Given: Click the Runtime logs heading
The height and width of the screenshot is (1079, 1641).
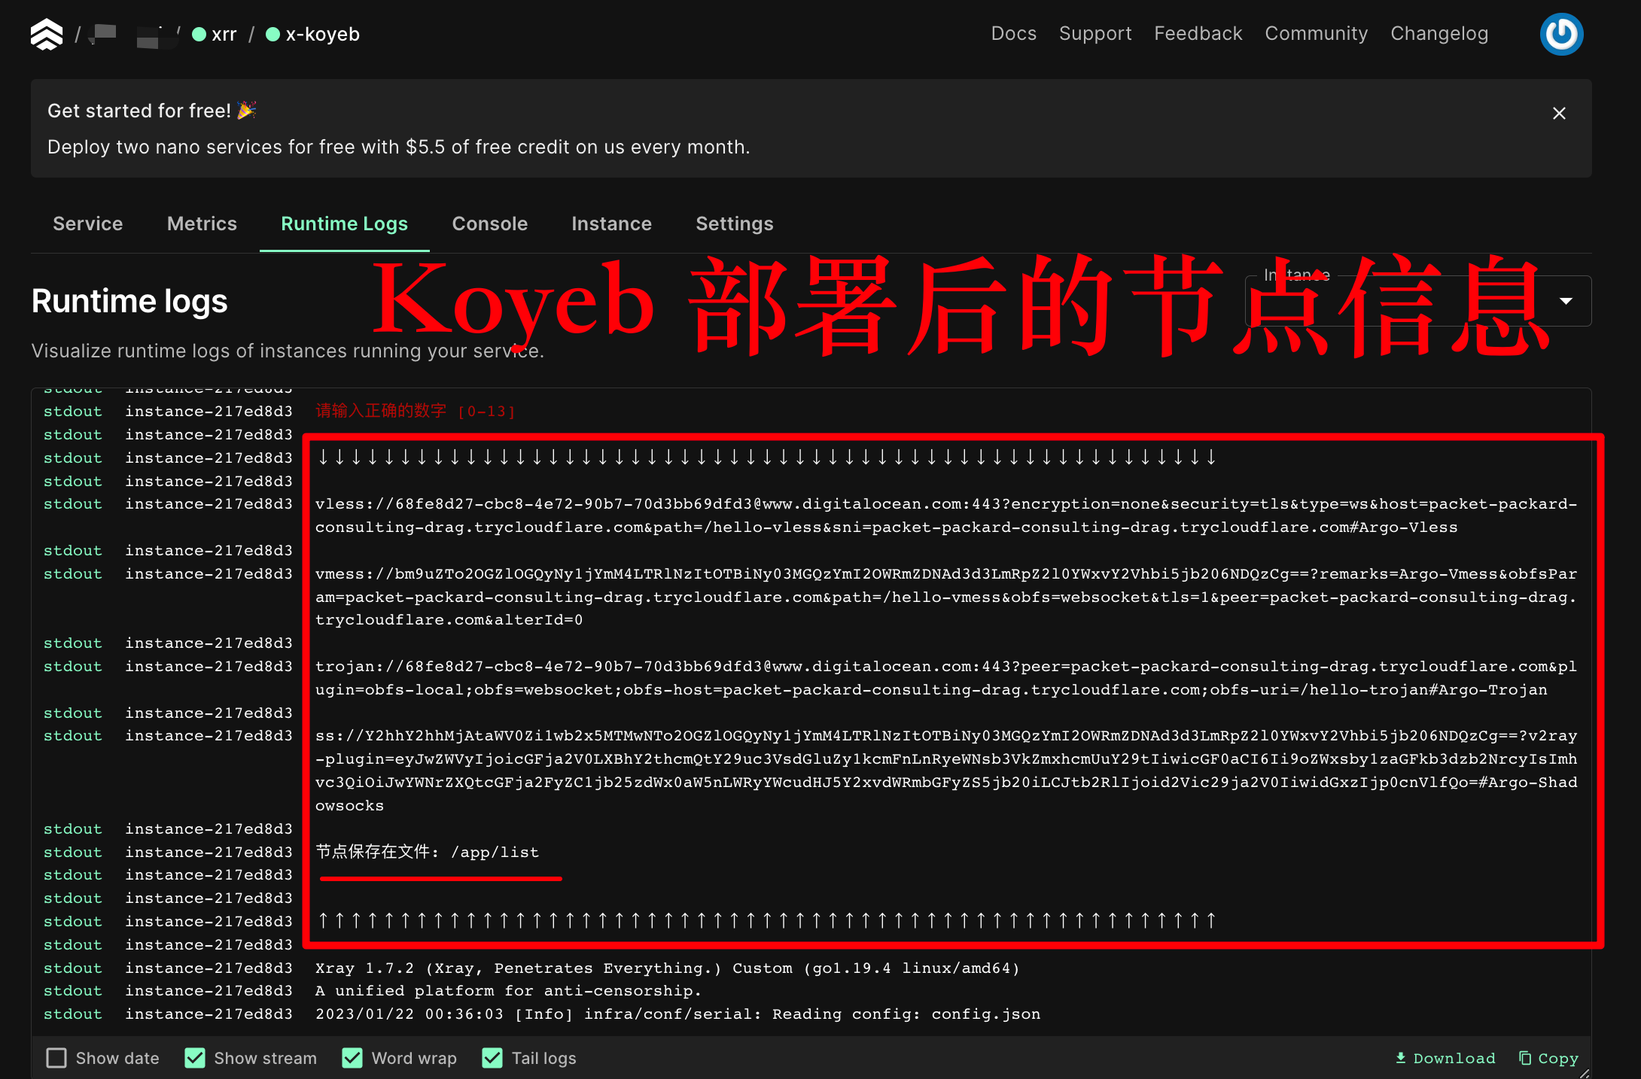Looking at the screenshot, I should pos(129,301).
